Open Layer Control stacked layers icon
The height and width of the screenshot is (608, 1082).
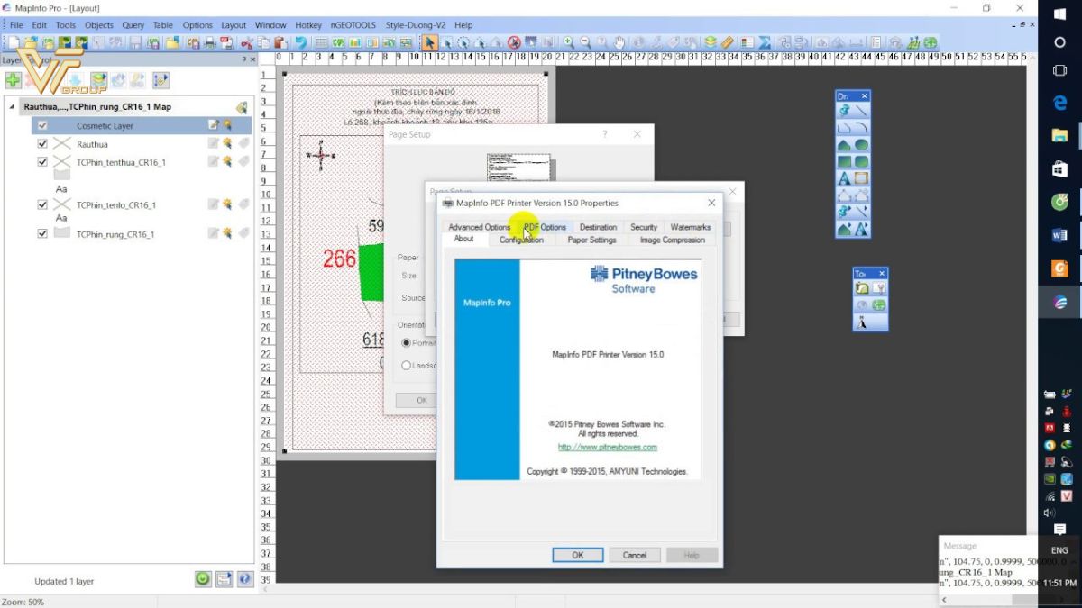tap(711, 42)
